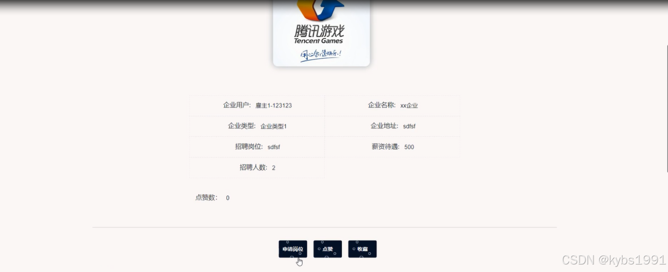Click the 招聘岗位 field label
The width and height of the screenshot is (668, 272).
coord(249,147)
